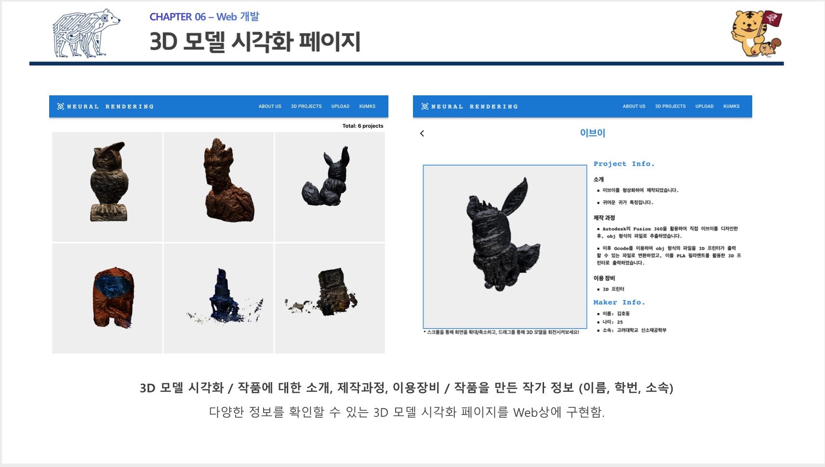Click the cube logo in the detail page navbar
825x467 pixels.
pos(425,106)
